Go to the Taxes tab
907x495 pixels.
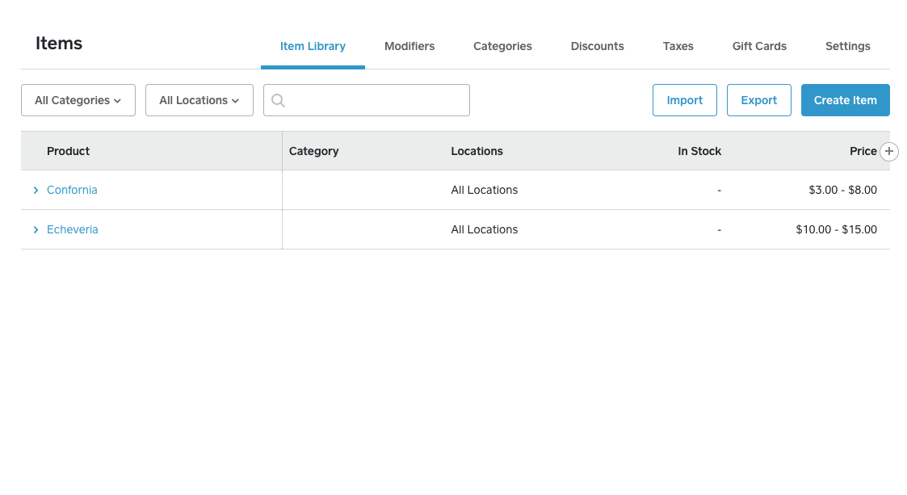(678, 46)
